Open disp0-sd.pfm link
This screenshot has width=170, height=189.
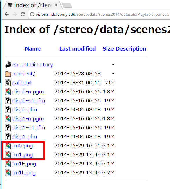click(29, 101)
